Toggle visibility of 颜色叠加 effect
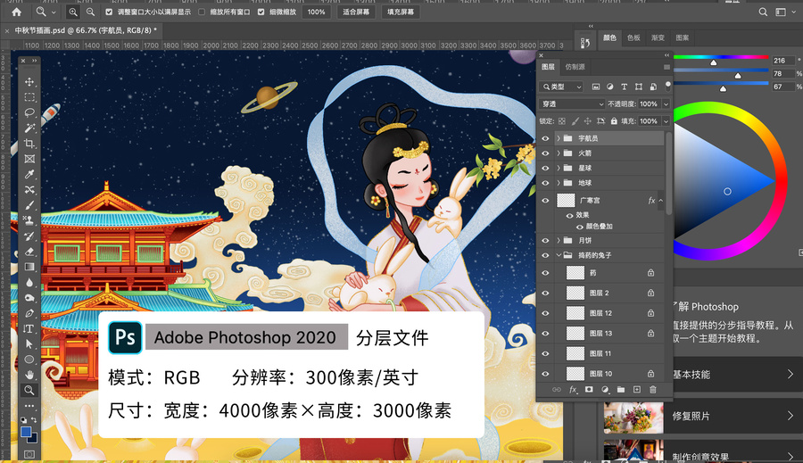Screen dimensions: 803x463 580,227
